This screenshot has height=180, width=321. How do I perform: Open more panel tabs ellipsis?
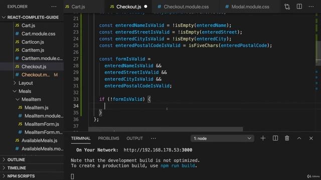[153, 138]
